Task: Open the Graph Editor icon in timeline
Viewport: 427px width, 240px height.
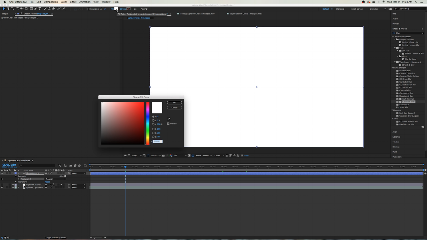Action: tap(85, 166)
